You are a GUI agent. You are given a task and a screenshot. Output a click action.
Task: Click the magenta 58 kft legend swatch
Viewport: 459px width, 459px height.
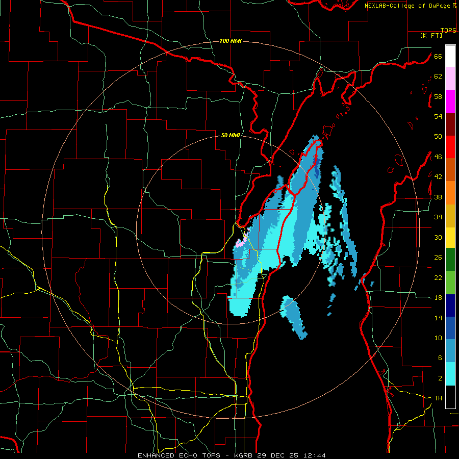coord(450,101)
